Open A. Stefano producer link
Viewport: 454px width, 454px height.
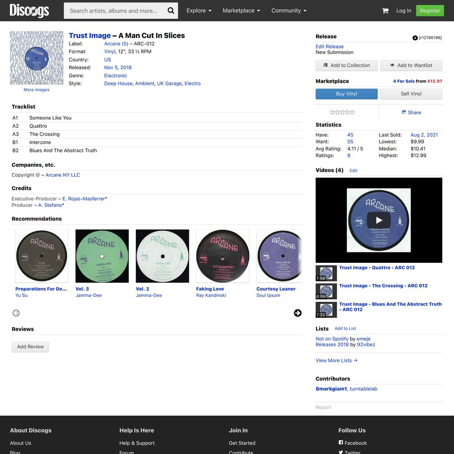pos(50,205)
